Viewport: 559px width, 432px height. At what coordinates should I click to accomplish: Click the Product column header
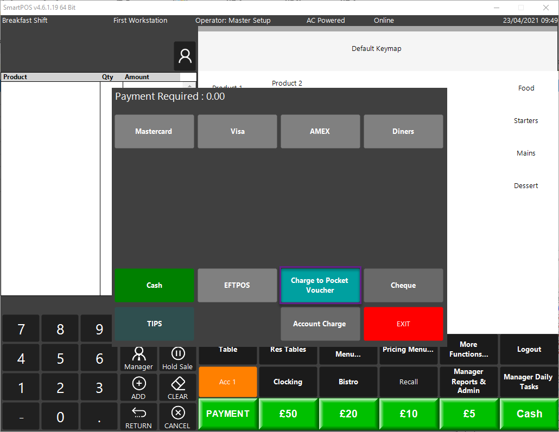click(x=15, y=77)
